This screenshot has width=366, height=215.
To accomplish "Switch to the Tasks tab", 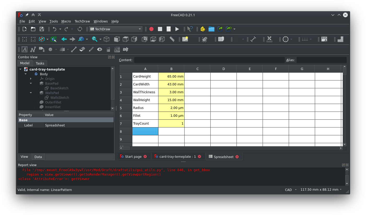I will pos(40,63).
